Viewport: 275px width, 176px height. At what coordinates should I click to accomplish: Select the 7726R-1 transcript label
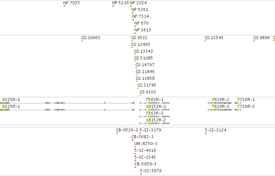click(246, 100)
